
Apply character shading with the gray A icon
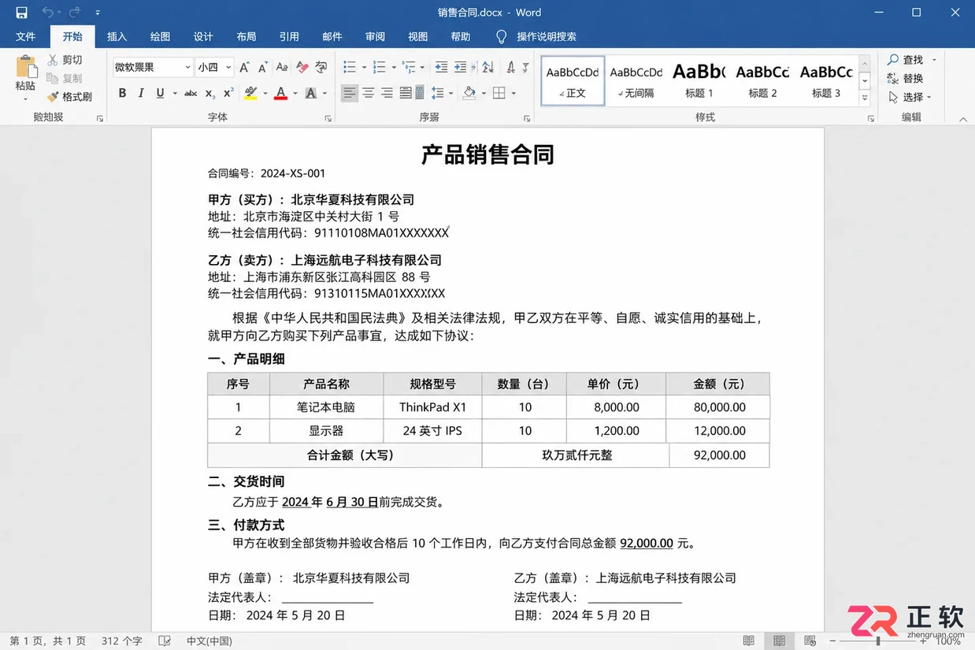(311, 93)
